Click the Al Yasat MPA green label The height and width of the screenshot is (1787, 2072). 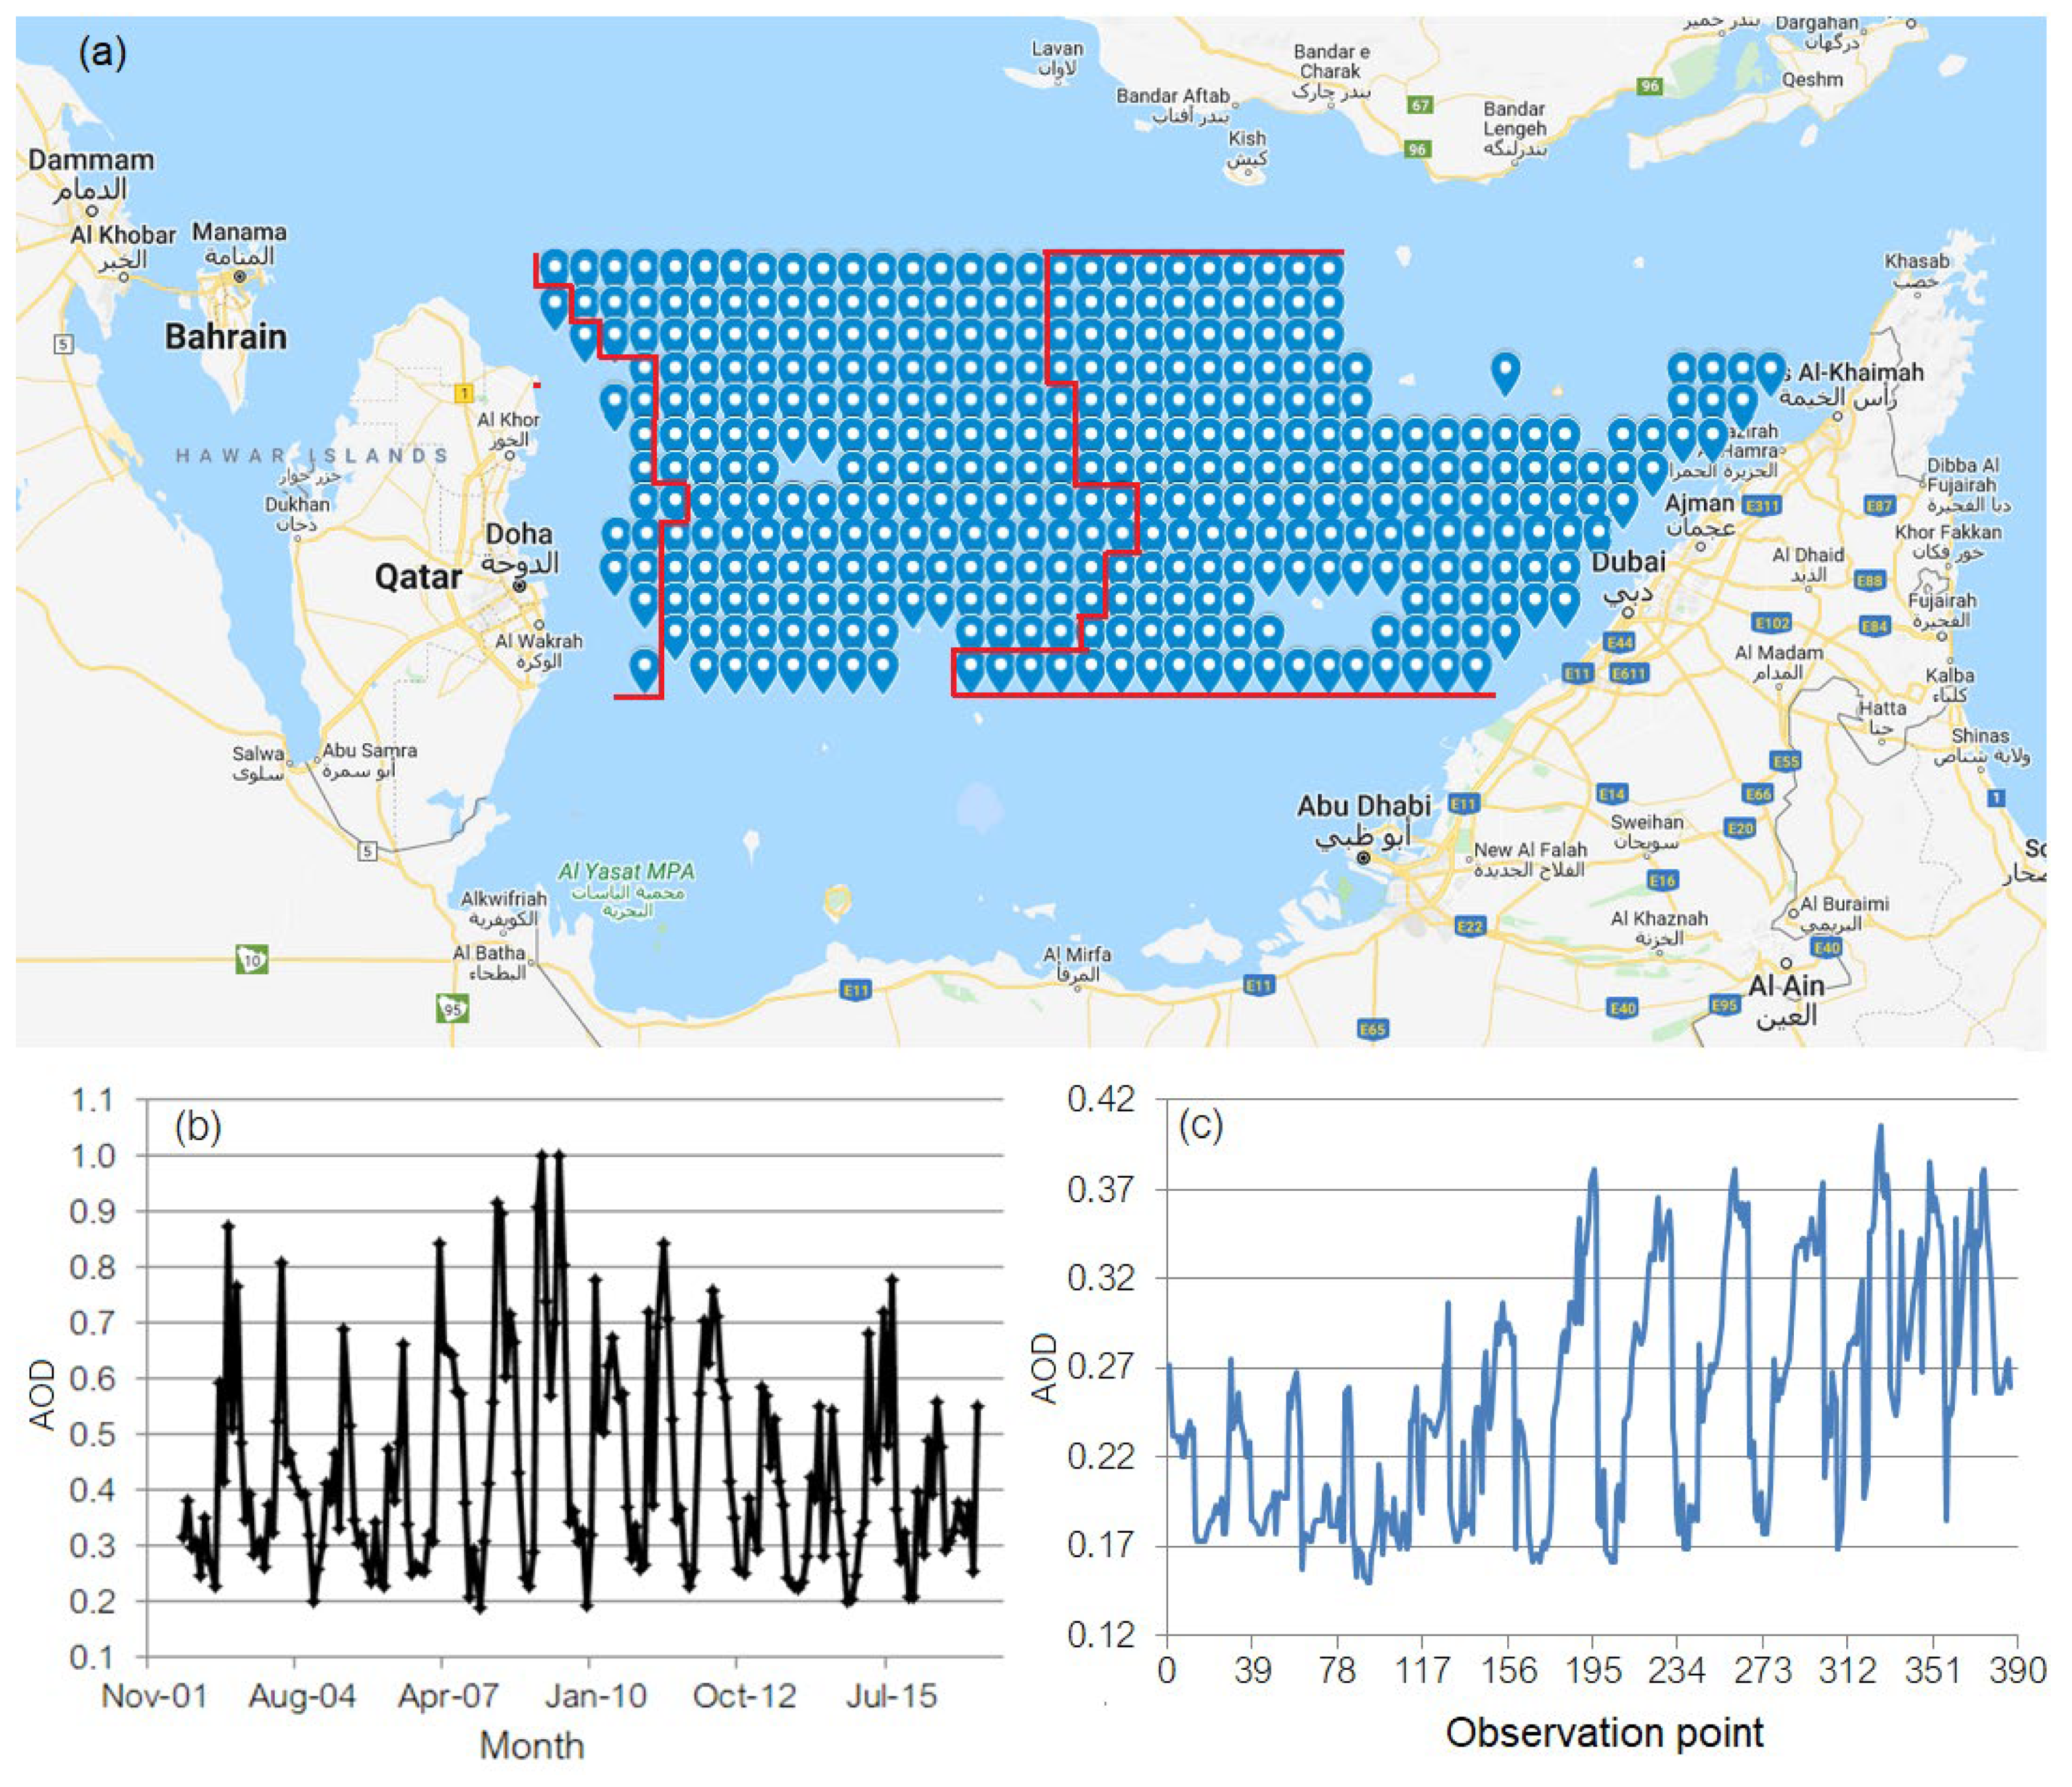(626, 872)
